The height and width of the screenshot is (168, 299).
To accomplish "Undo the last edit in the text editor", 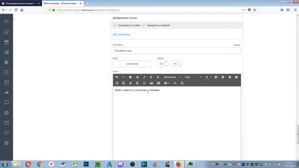I will pyautogui.click(x=117, y=77).
